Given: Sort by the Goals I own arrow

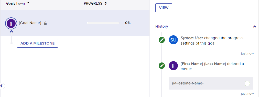Looking at the screenshot, I should point(28,3).
